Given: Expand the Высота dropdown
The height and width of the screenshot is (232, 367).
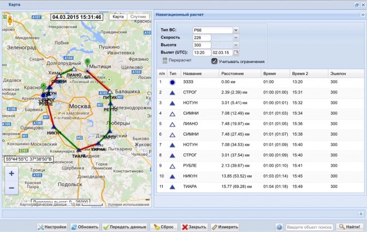Looking at the screenshot, I should pyautogui.click(x=236, y=45).
